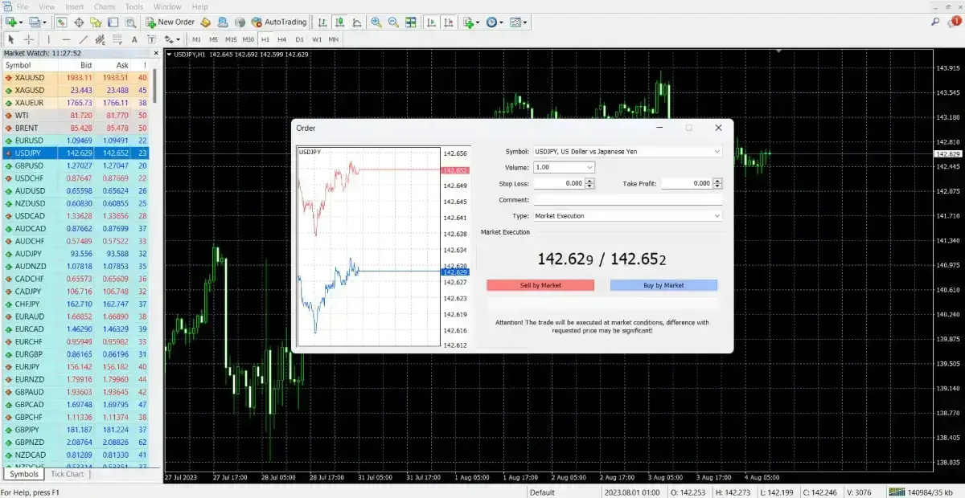
Task: Click the Sell by Market button
Action: [540, 285]
